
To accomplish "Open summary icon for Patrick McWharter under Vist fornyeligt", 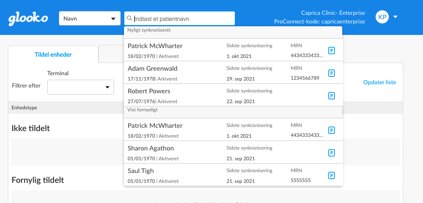I will click(x=332, y=130).
